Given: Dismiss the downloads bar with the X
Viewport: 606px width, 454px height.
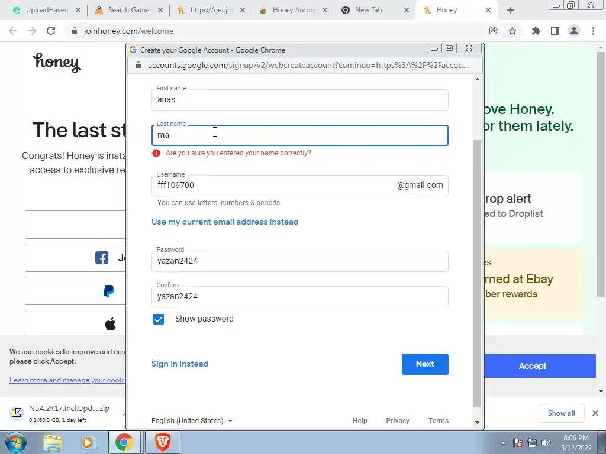Looking at the screenshot, I should tap(595, 413).
